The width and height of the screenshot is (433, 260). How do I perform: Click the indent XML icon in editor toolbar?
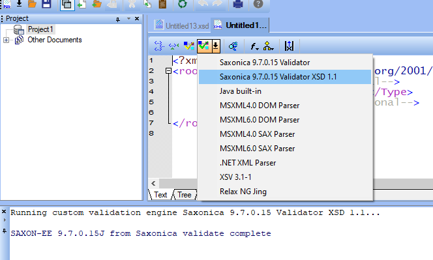coord(159,46)
